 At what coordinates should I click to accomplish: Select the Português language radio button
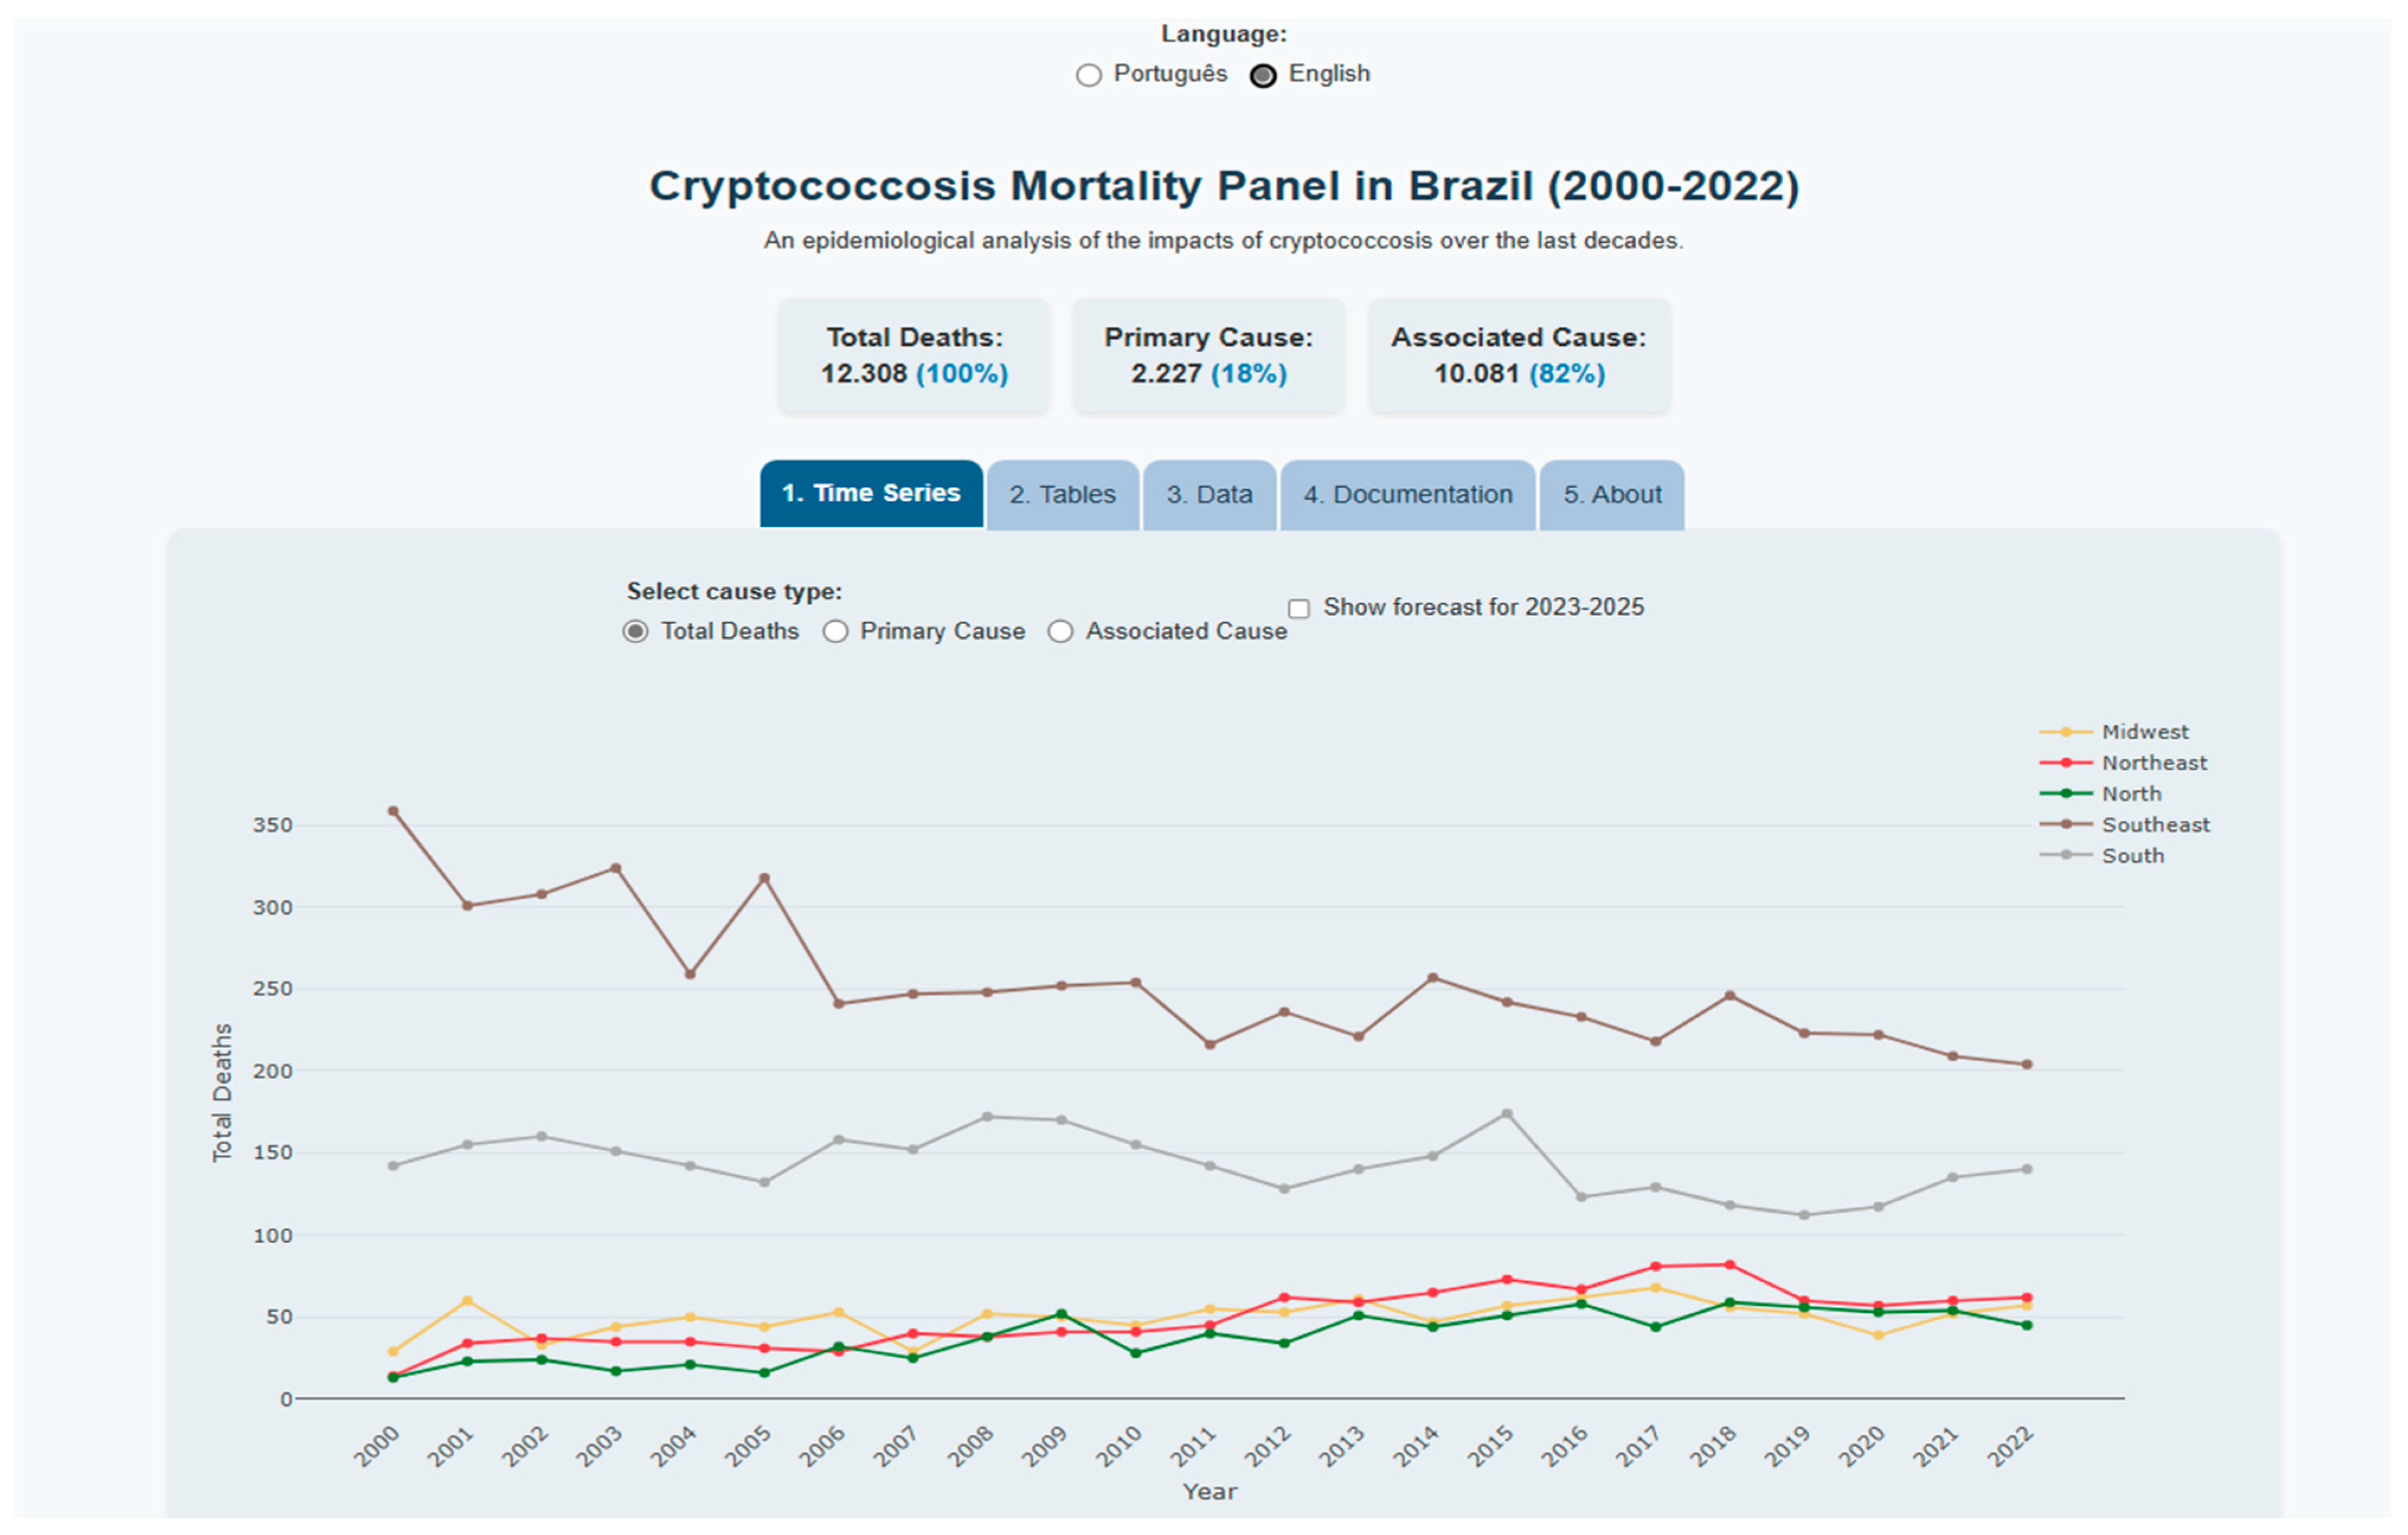click(1089, 75)
